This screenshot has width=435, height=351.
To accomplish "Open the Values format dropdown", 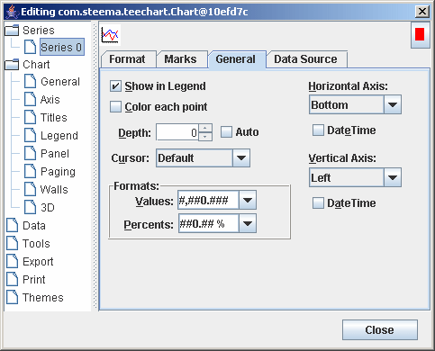I will click(x=248, y=200).
